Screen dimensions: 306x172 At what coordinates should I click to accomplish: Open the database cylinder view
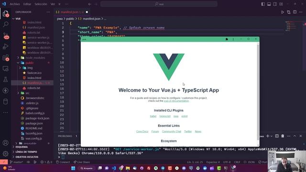pos(5,101)
